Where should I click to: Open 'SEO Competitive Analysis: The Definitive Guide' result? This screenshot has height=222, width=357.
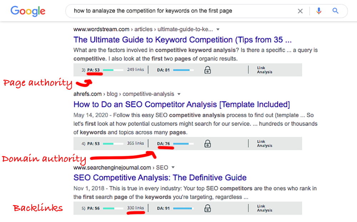click(x=160, y=178)
